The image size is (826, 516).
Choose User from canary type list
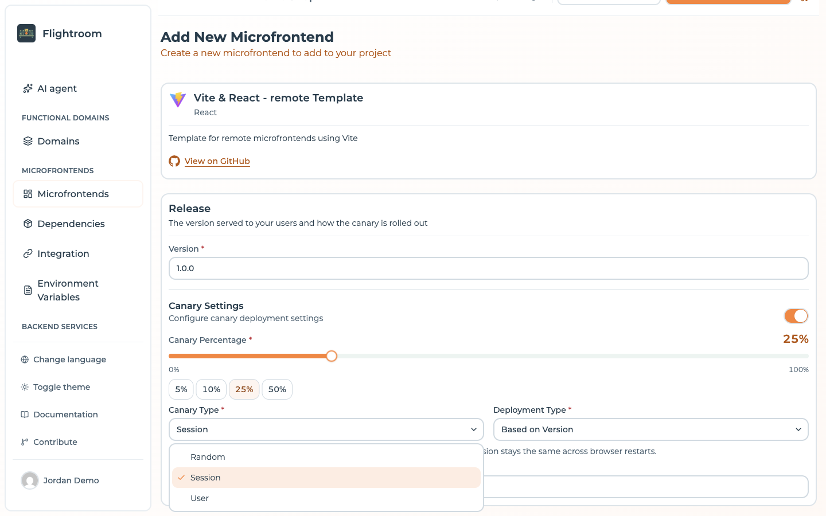pyautogui.click(x=326, y=498)
